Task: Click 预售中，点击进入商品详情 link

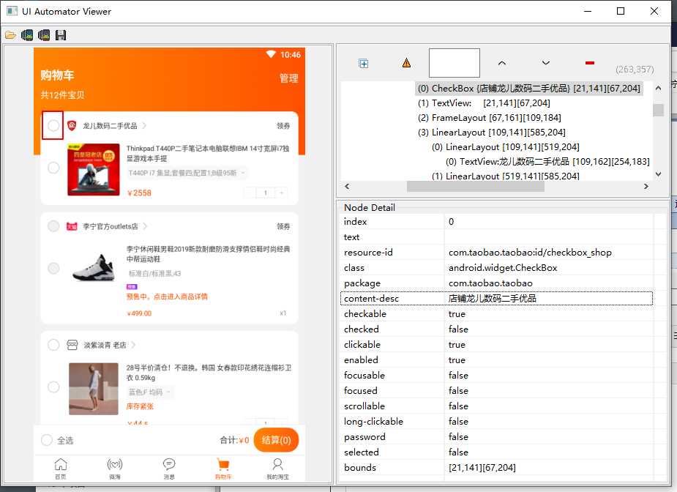Action: click(167, 297)
